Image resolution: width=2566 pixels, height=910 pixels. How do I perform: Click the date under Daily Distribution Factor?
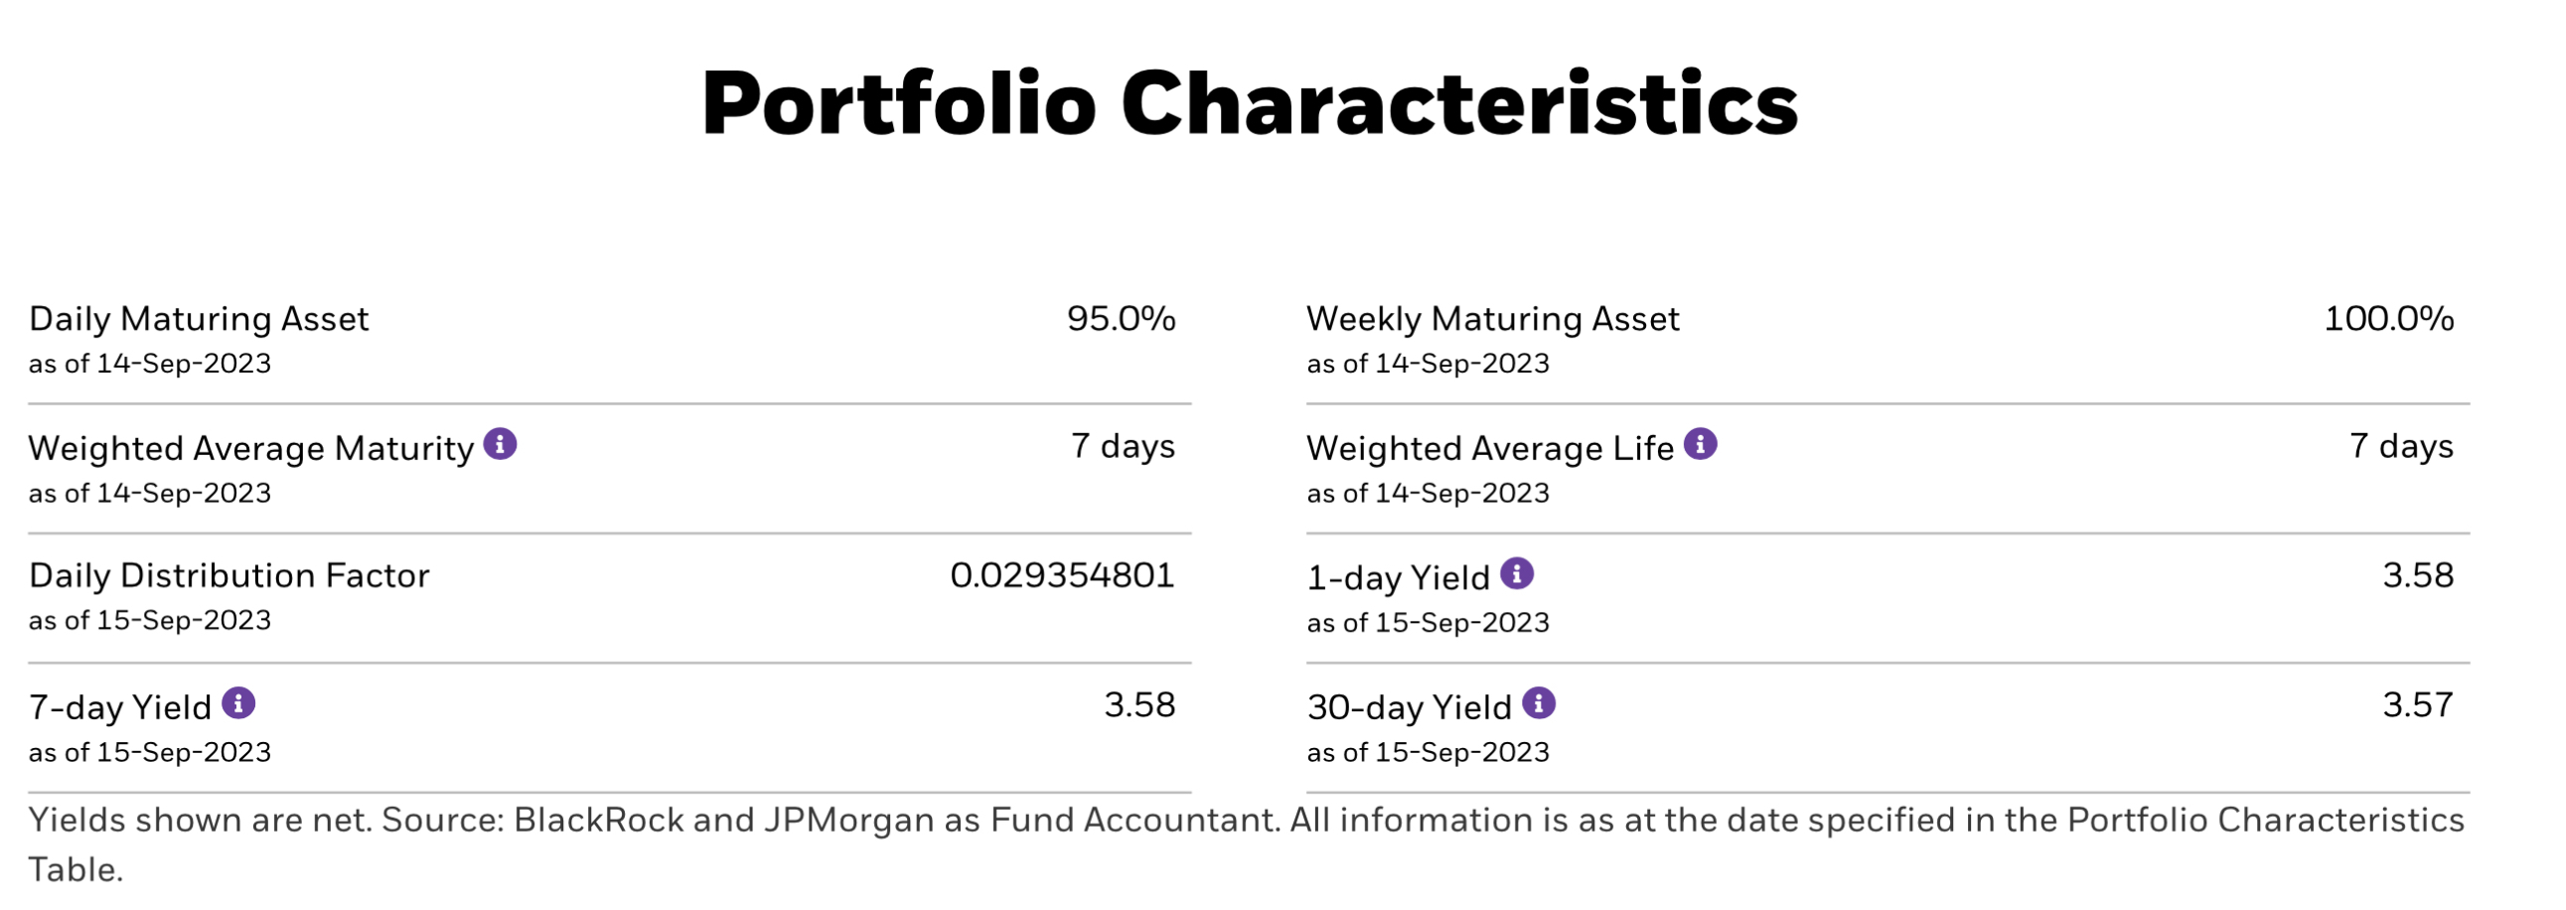(149, 620)
